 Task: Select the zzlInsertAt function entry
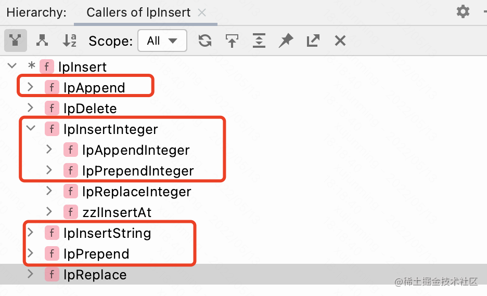[117, 212]
